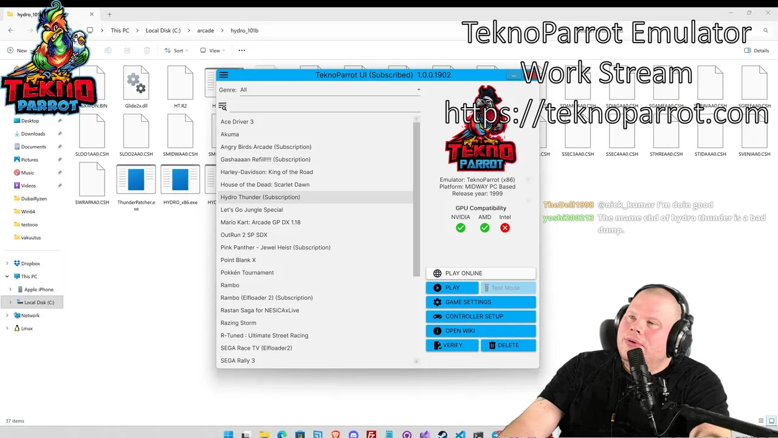Click the Local Disk (C:) breadcrumb
Viewport: 778px width, 438px height.
[x=163, y=30]
